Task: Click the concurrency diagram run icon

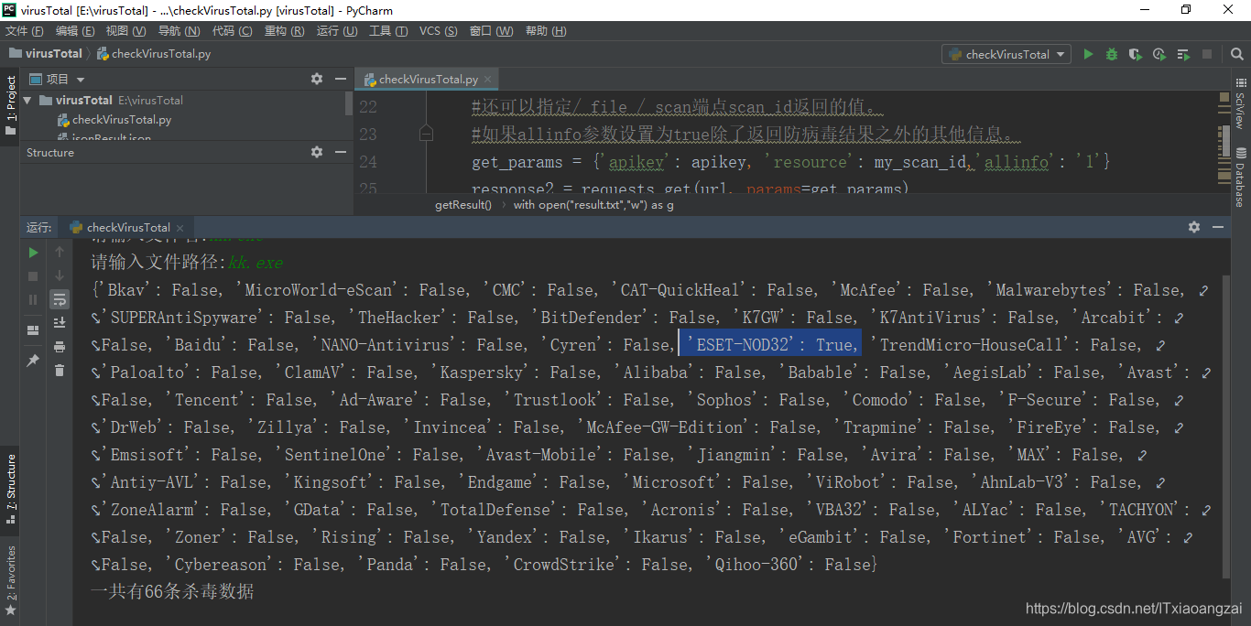Action: point(1183,54)
